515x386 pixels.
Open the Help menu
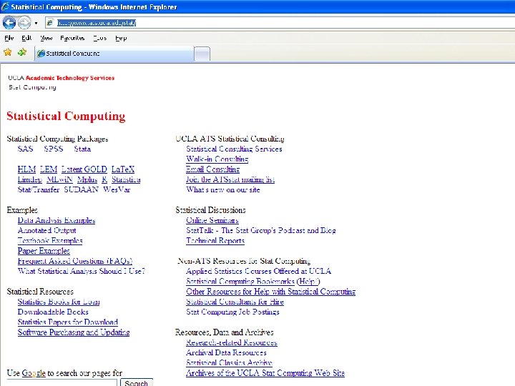click(x=121, y=38)
